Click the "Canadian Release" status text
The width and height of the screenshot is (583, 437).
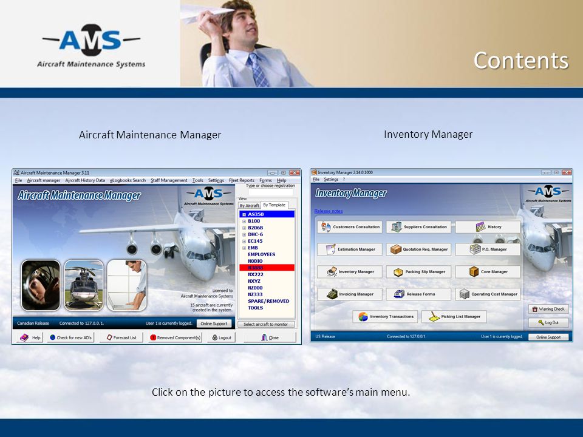coord(33,324)
